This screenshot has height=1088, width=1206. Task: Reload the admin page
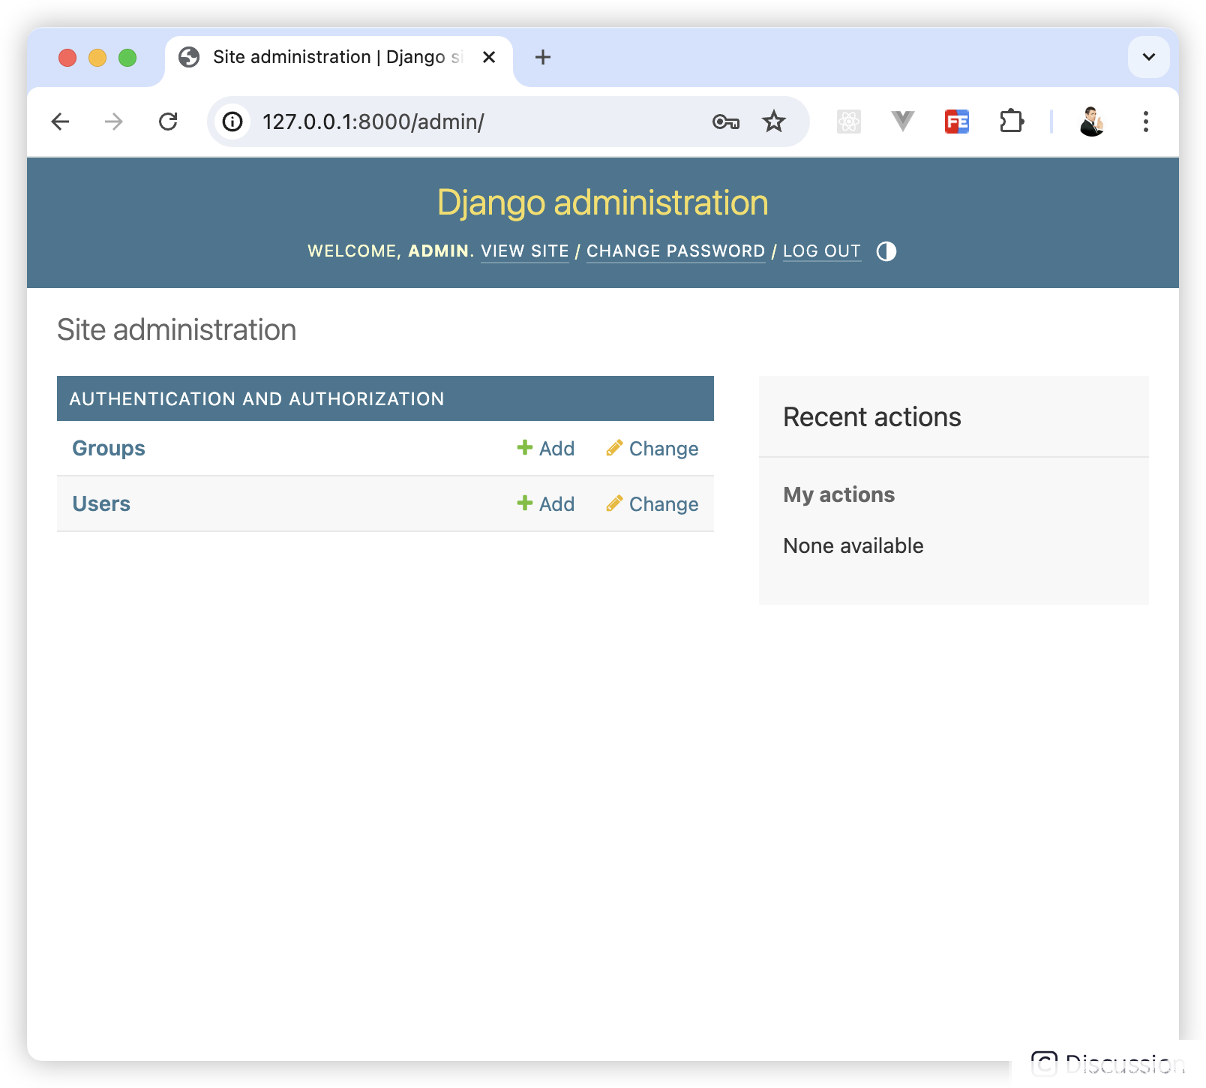pos(168,122)
